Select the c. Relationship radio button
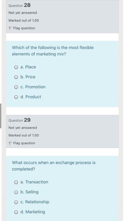 pyautogui.click(x=16, y=202)
